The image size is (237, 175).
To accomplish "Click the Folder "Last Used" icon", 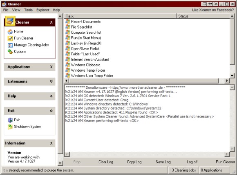I will coord(67,54).
